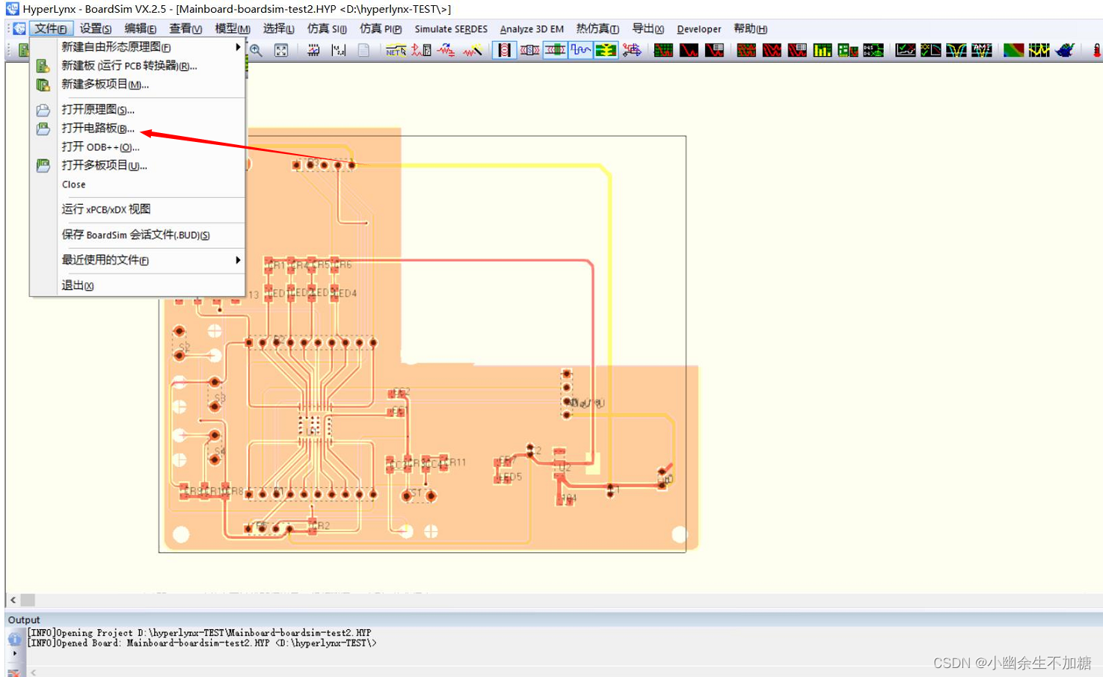Image resolution: width=1103 pixels, height=677 pixels.
Task: Toggle the green board yellow traces button
Action: click(606, 50)
